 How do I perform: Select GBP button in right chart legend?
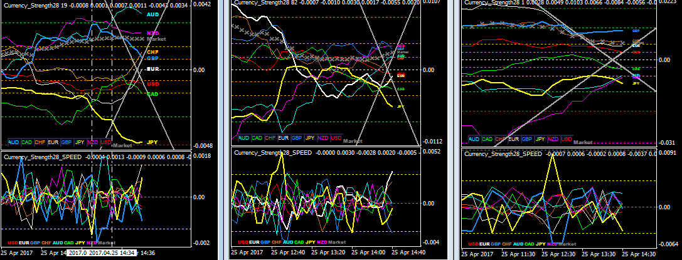(x=527, y=139)
